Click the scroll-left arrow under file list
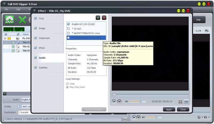The height and width of the screenshot is (124, 214). pyautogui.click(x=5, y=94)
